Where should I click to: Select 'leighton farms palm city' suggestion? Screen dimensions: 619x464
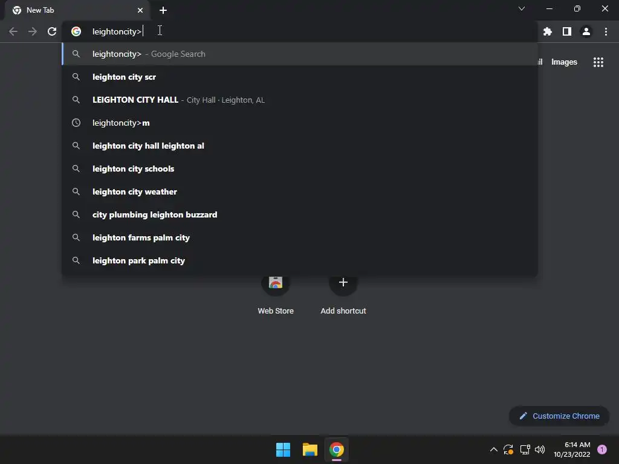(300, 237)
